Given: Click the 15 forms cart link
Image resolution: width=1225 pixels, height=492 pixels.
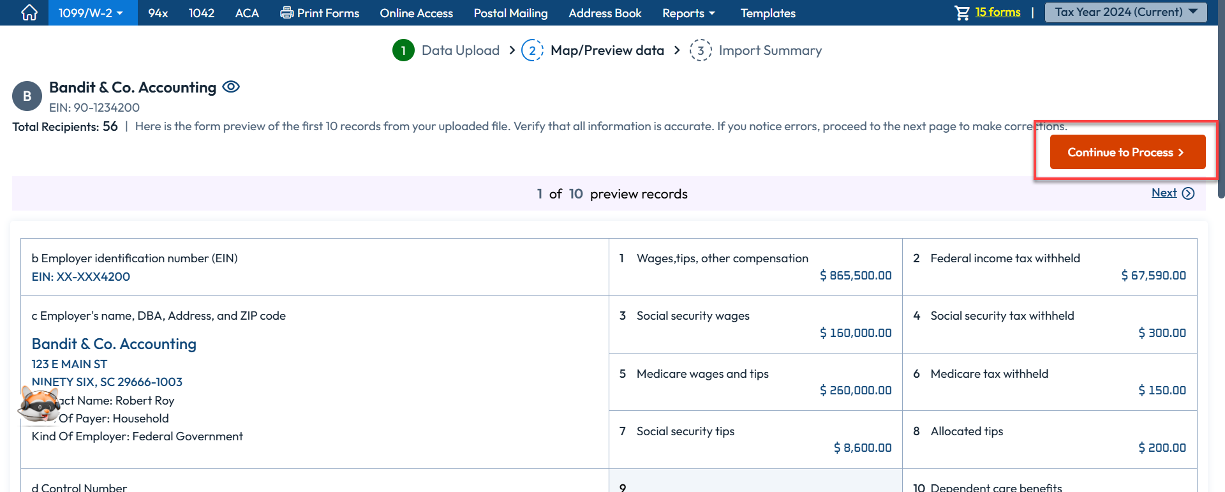Looking at the screenshot, I should [x=997, y=12].
